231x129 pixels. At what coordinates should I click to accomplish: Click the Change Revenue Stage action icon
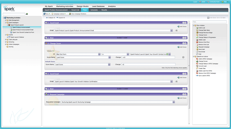tap(197, 33)
